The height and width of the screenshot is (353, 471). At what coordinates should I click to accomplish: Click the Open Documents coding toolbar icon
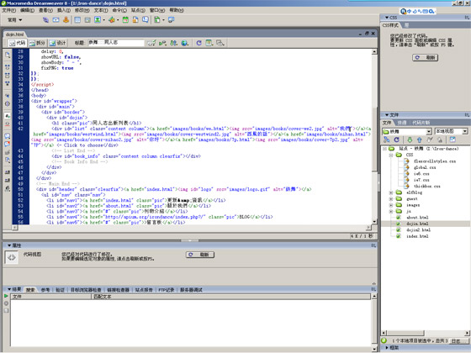(x=8, y=55)
